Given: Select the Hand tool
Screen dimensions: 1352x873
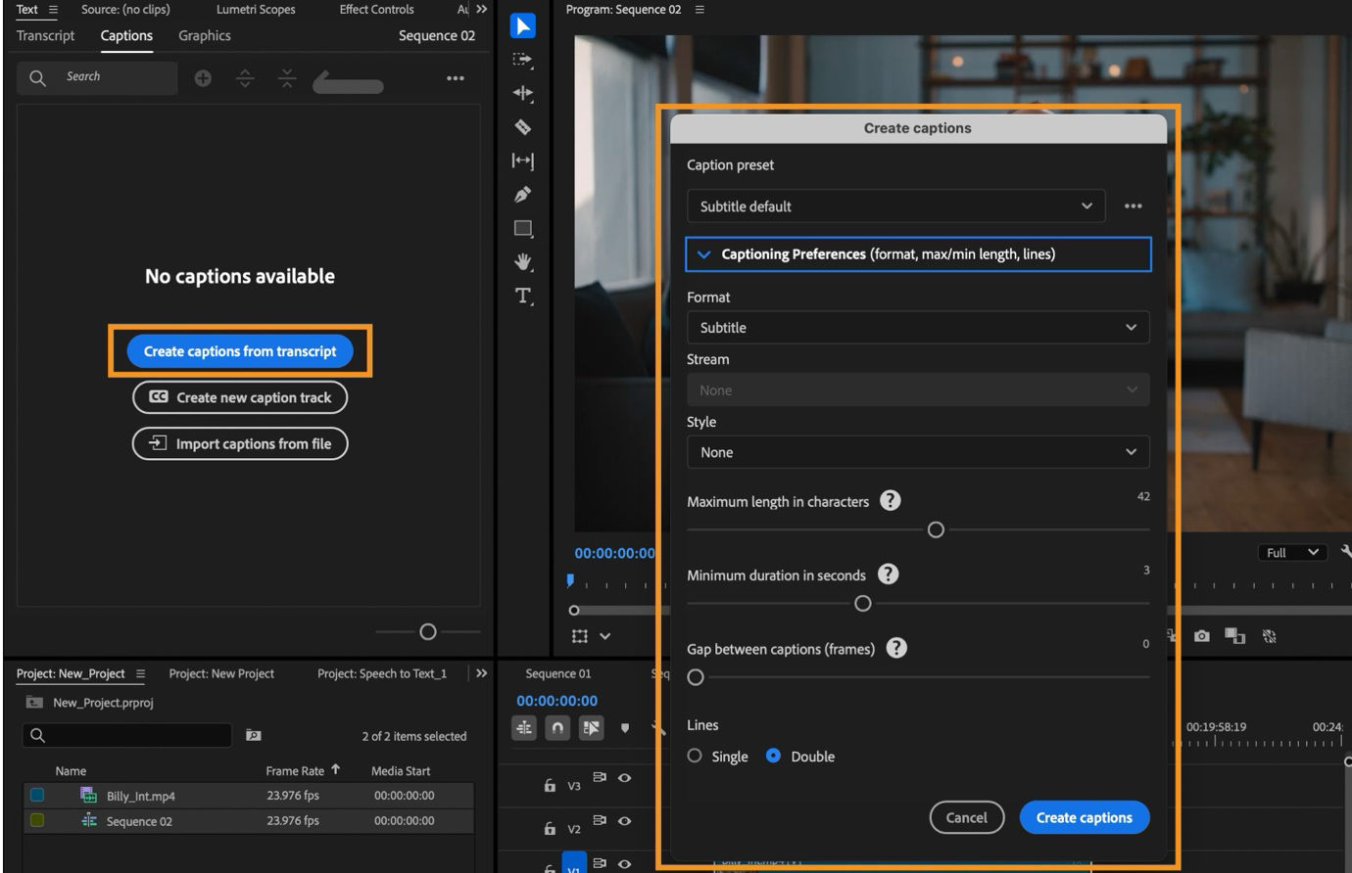Looking at the screenshot, I should coord(522,262).
